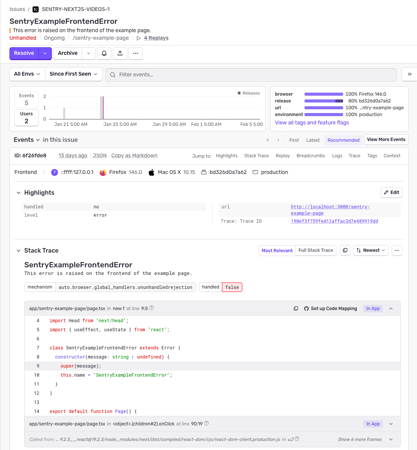The image size is (417, 450).
Task: Click the release tag distribution bar
Action: pyautogui.click(x=323, y=101)
